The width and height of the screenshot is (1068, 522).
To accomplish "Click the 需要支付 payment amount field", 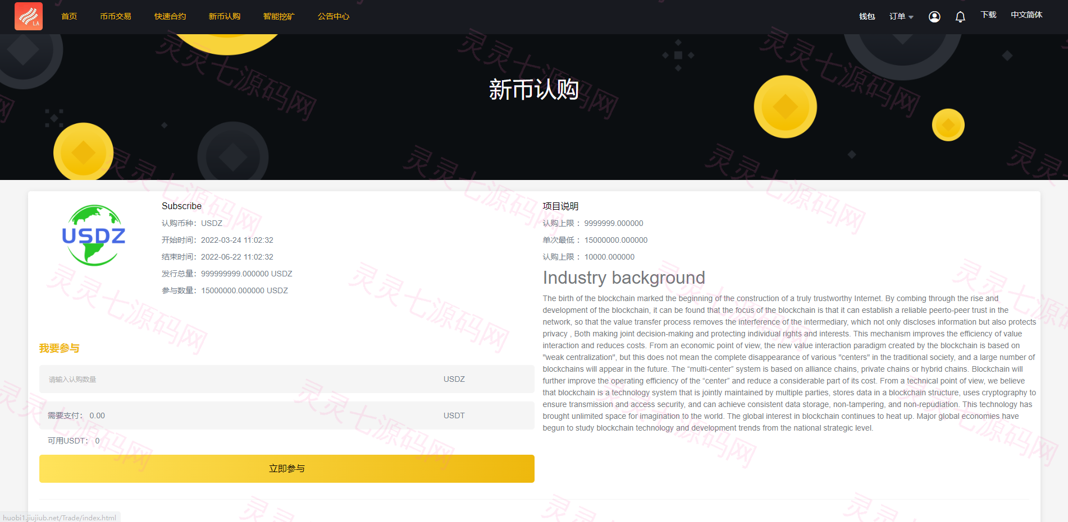I will 286,415.
